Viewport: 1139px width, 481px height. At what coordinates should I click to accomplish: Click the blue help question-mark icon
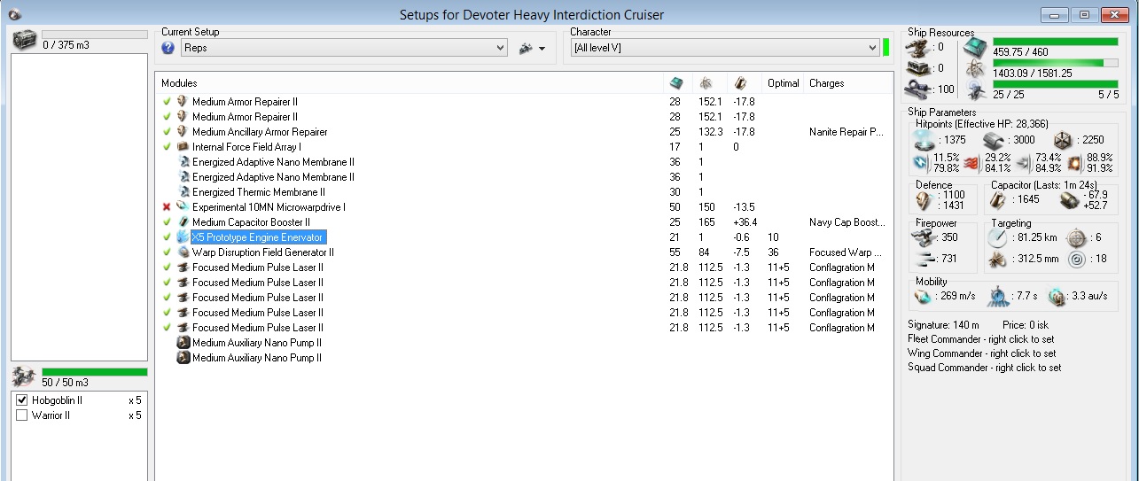click(168, 48)
